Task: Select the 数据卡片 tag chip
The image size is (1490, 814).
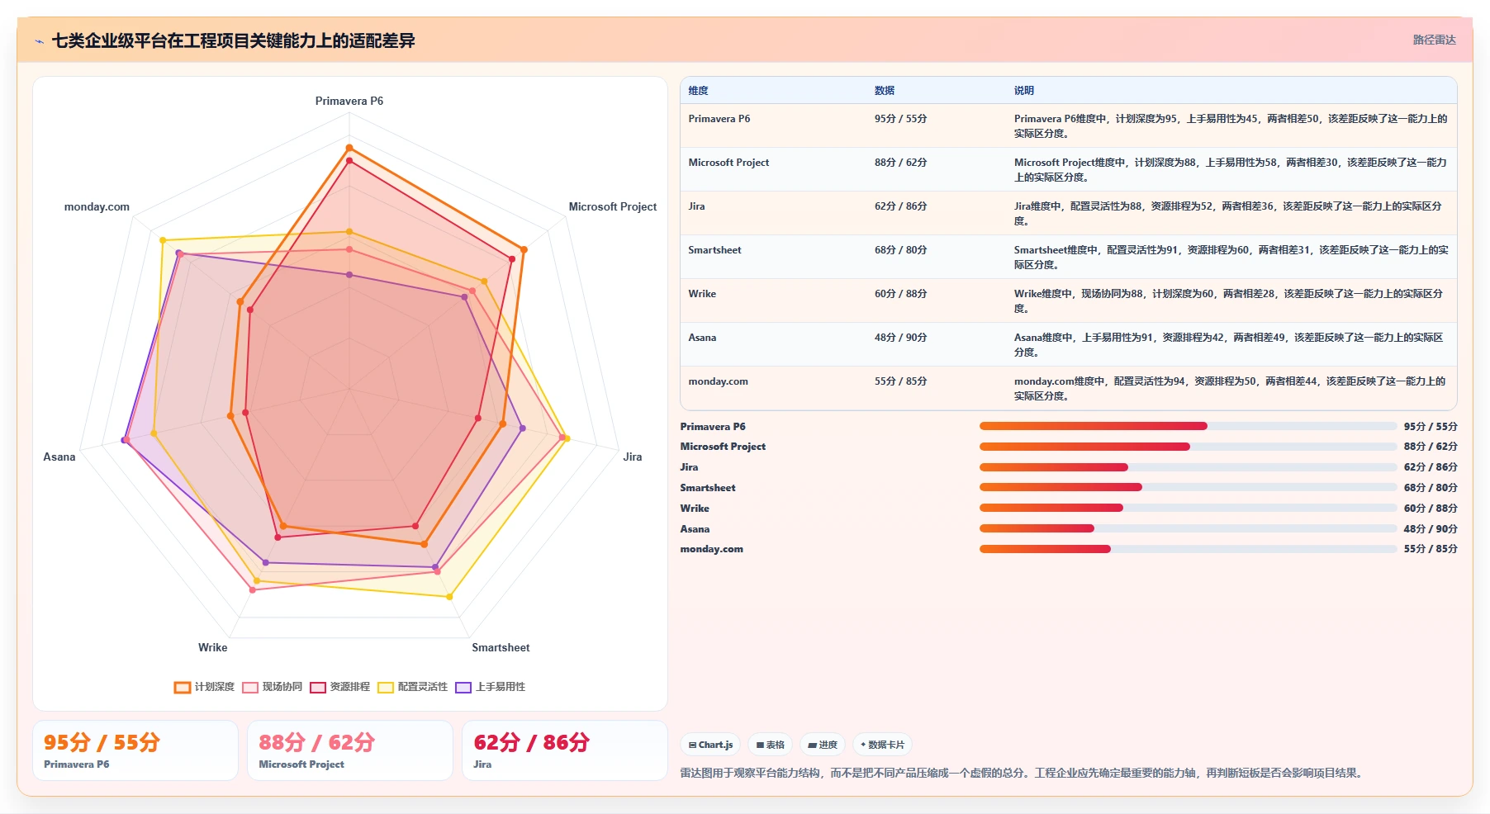Action: pyautogui.click(x=882, y=745)
